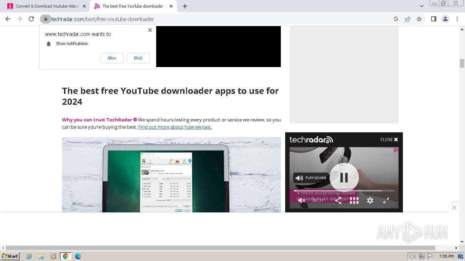
Task: Expand the video to fullscreen
Action: [386, 200]
